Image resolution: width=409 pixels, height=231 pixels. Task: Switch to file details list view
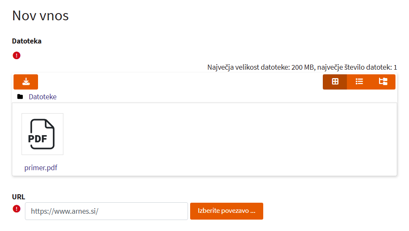359,82
